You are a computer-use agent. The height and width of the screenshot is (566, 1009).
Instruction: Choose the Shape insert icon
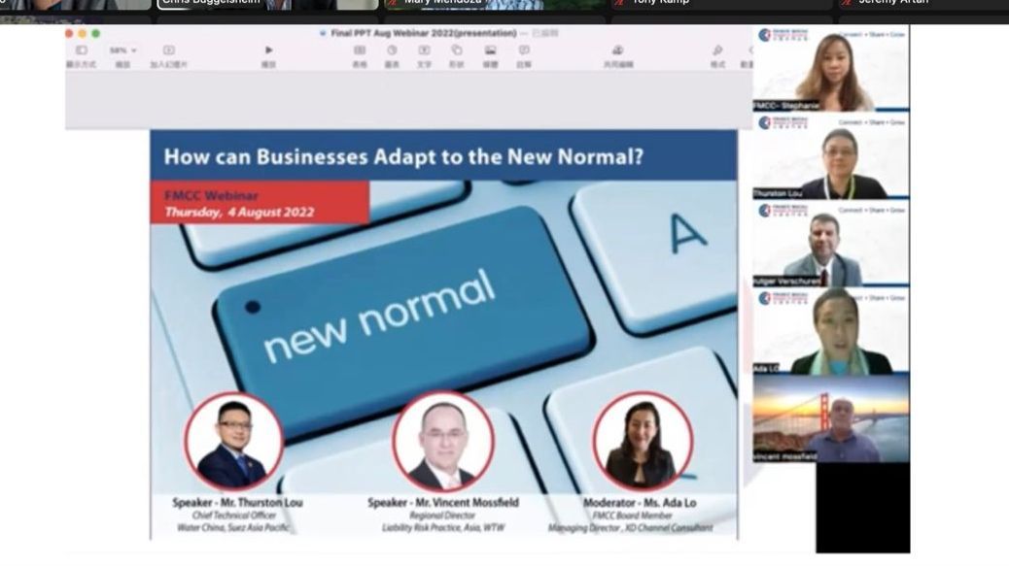click(x=457, y=50)
